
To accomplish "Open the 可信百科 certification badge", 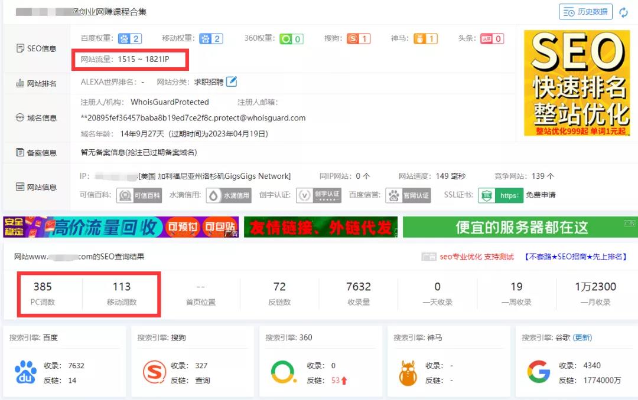I will (139, 195).
